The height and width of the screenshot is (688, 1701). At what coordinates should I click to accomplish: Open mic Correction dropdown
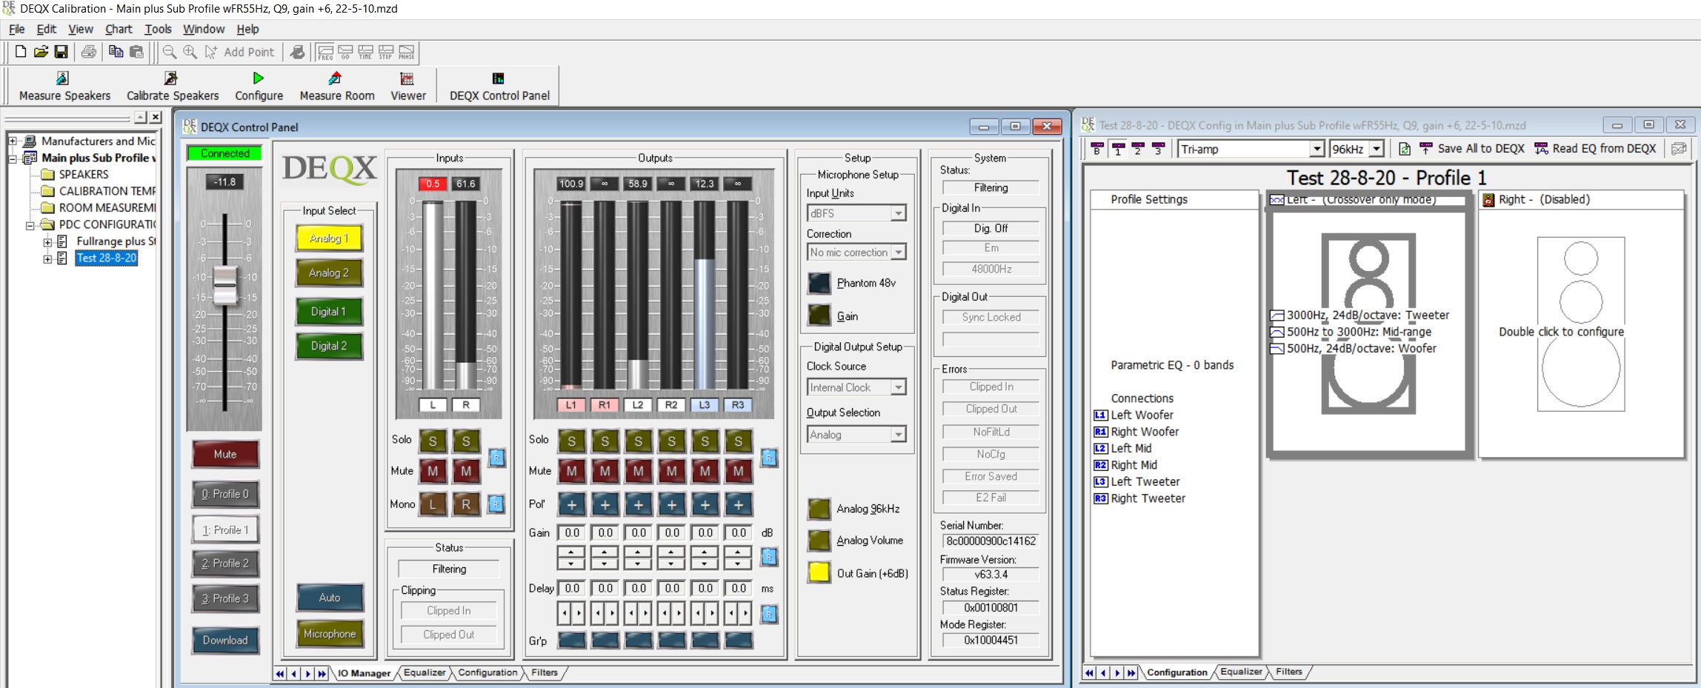pos(898,253)
